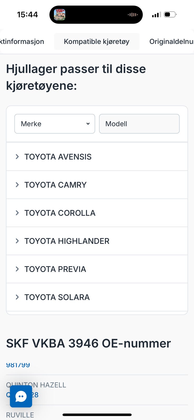Open the Merke dropdown
This screenshot has height=420, width=194.
click(55, 124)
